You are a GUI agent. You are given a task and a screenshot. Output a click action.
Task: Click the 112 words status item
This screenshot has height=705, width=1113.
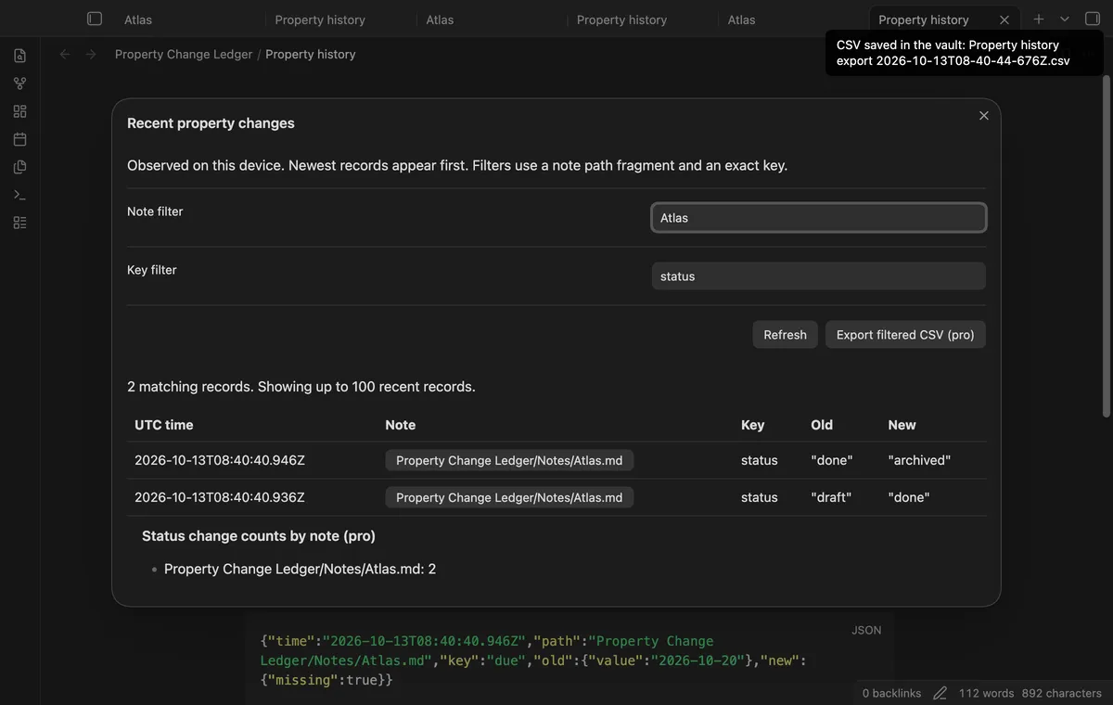pyautogui.click(x=987, y=693)
